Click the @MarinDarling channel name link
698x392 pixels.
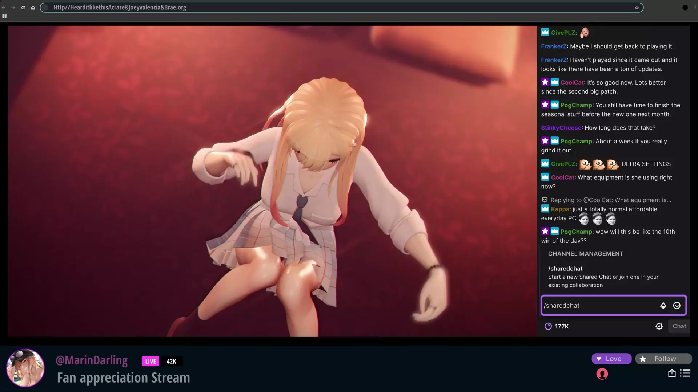(x=92, y=360)
